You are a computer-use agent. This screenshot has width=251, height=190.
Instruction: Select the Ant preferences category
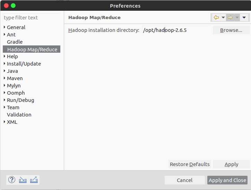coord(11,35)
